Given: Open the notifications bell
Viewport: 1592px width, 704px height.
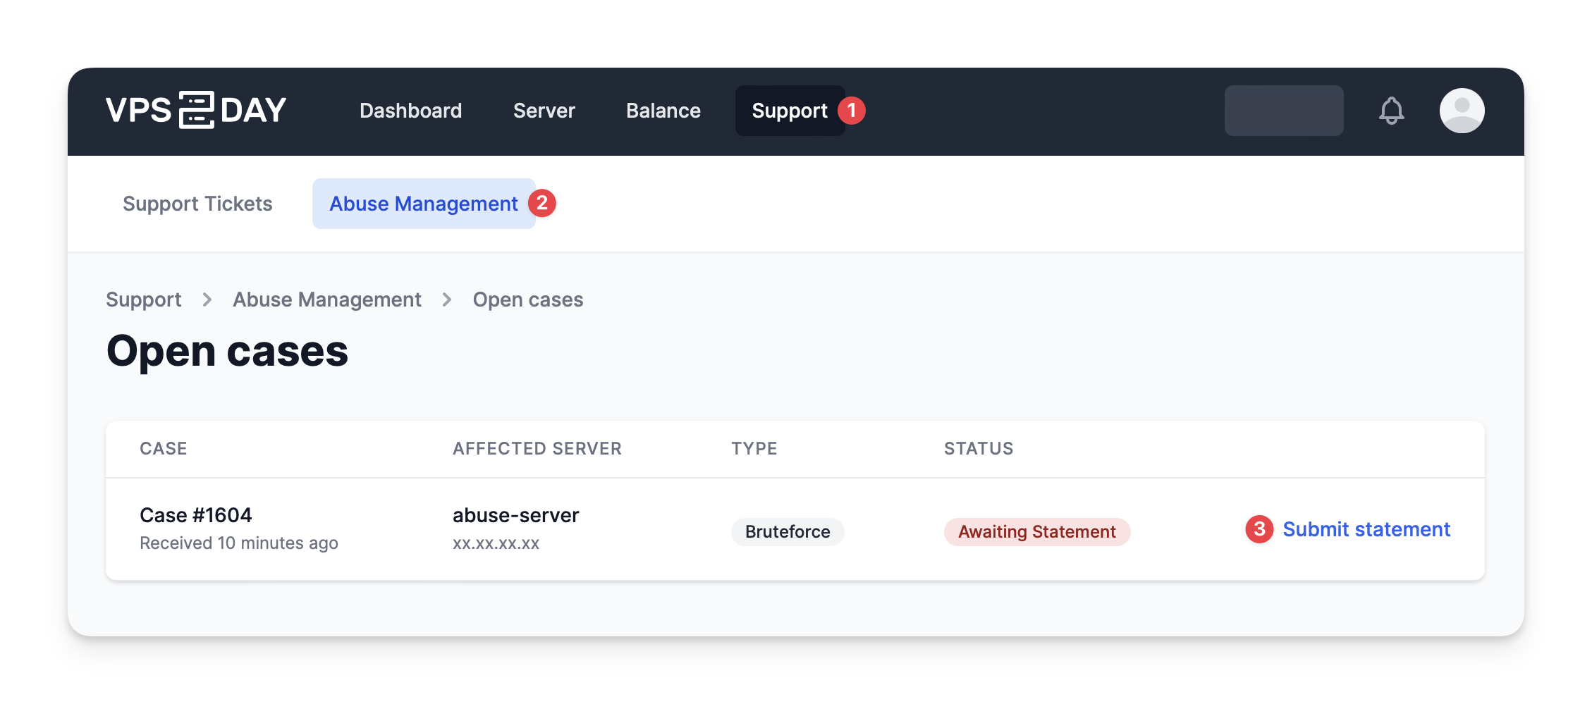Looking at the screenshot, I should (x=1391, y=111).
